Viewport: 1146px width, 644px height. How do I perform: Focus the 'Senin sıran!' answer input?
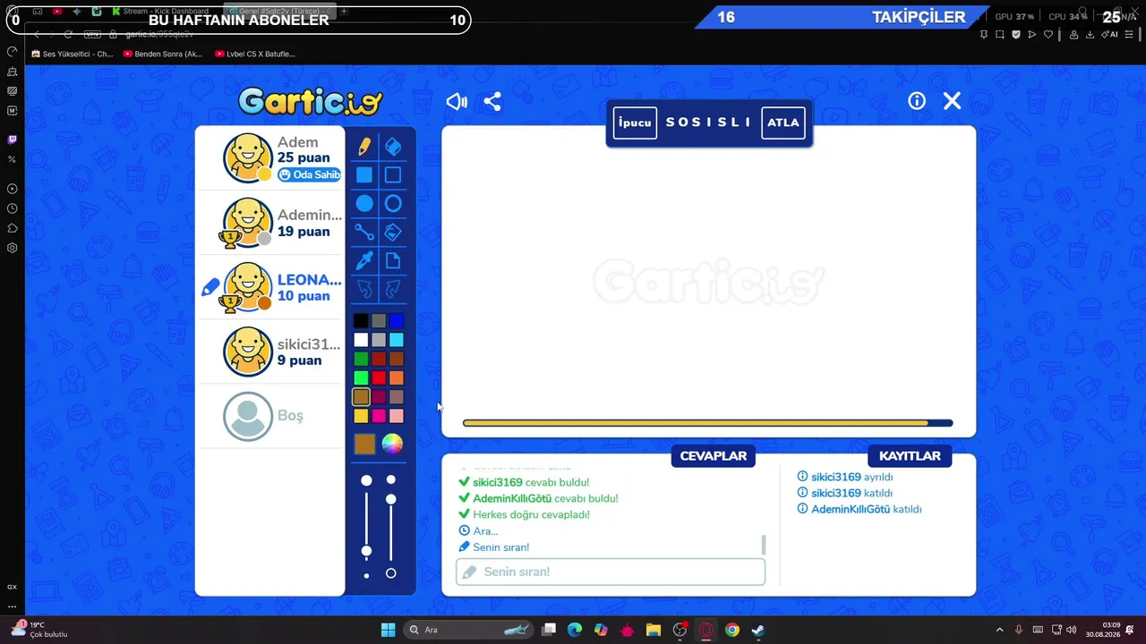coord(611,572)
